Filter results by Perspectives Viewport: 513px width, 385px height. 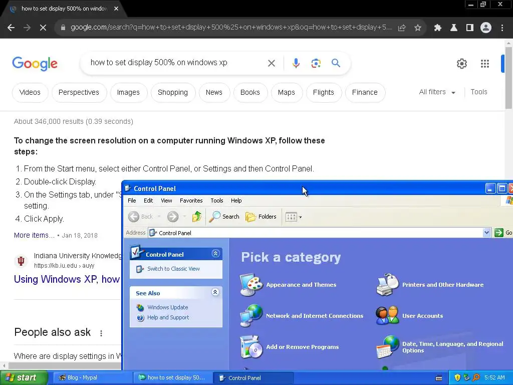pos(79,92)
